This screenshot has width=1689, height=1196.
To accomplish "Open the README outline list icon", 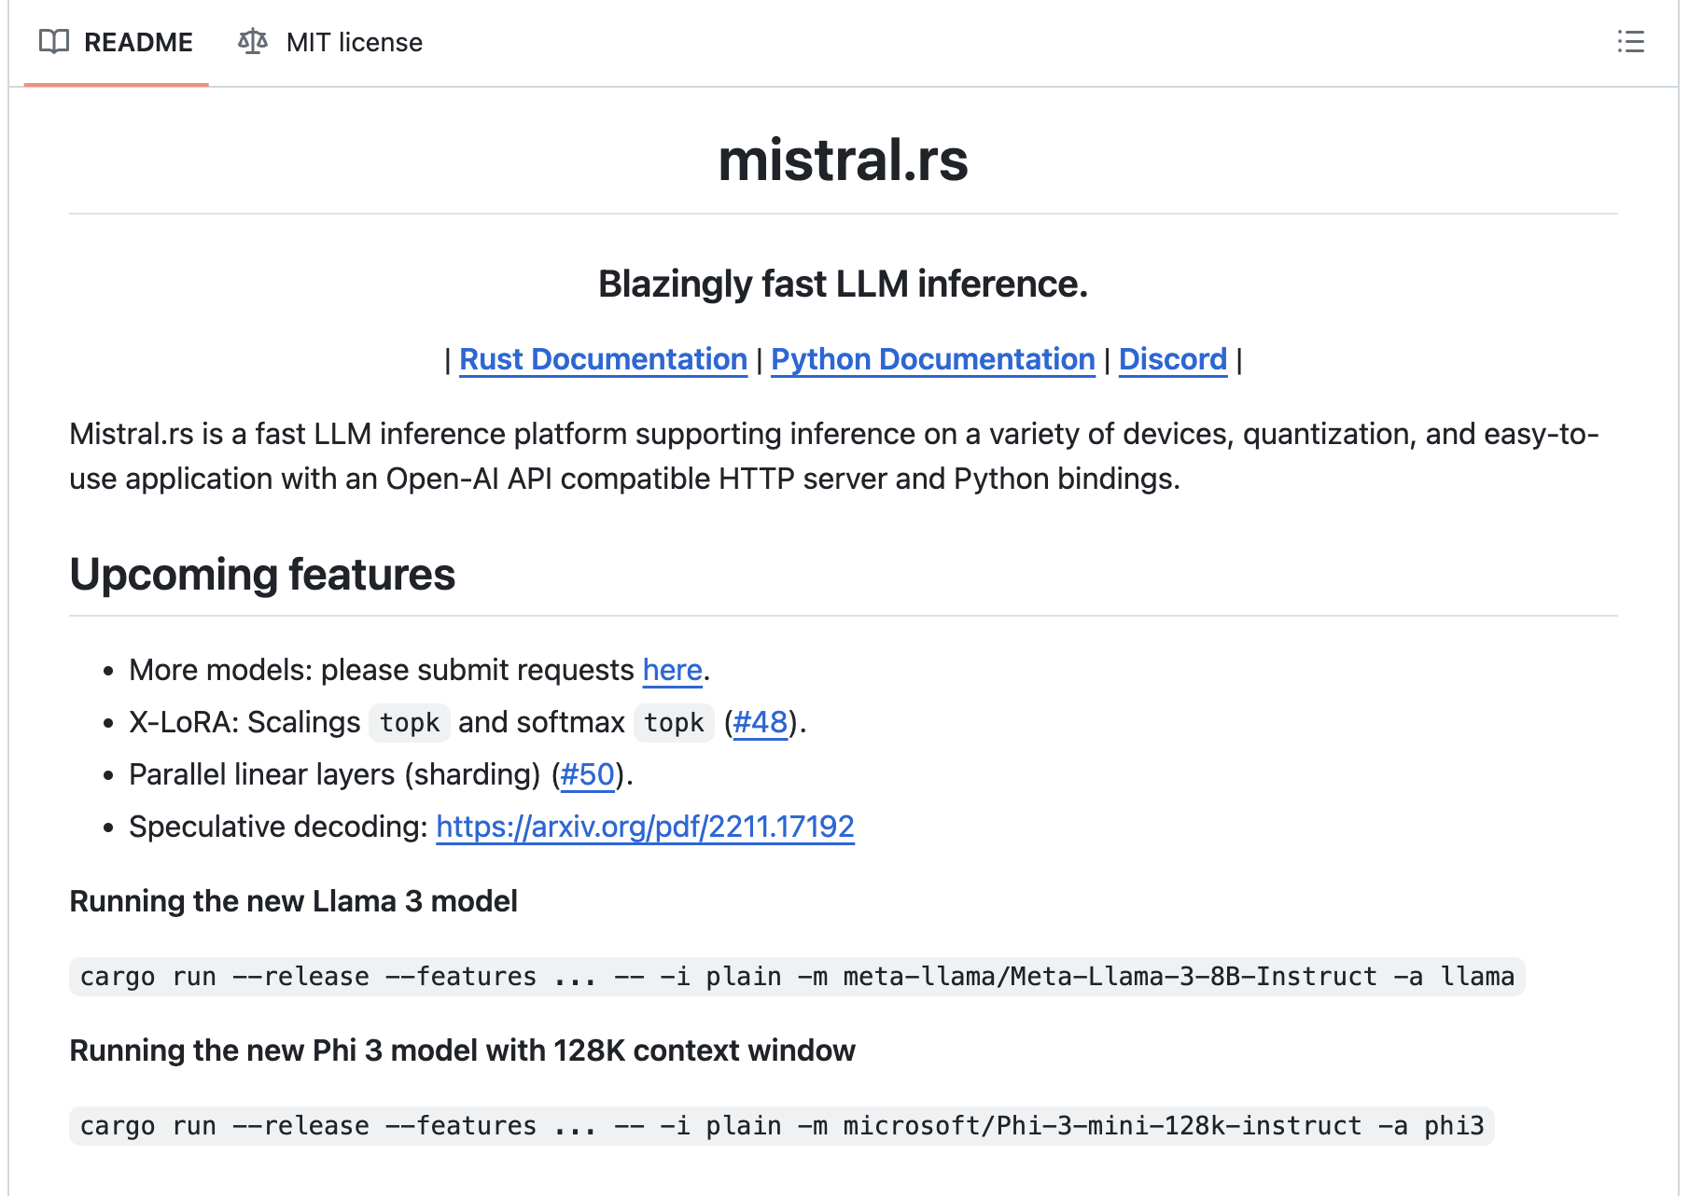I will 1629,42.
